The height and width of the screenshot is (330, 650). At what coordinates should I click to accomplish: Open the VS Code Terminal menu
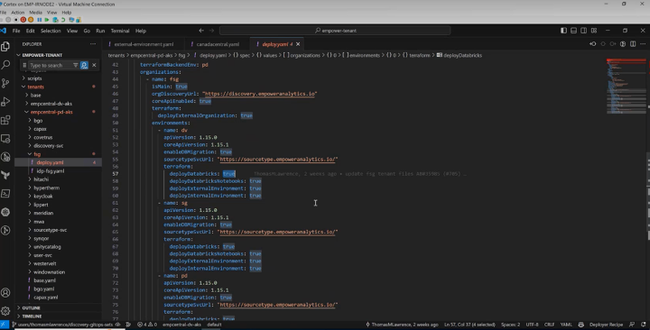coord(120,31)
